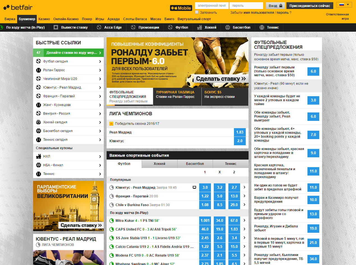Select Реал Мадрид odds 1.83
The width and height of the screenshot is (356, 265).
click(240, 132)
